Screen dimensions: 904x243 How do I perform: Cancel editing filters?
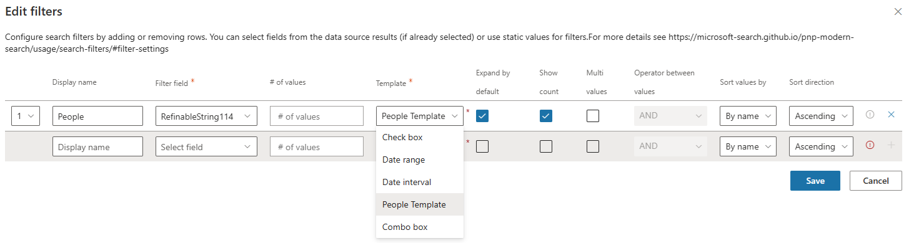(875, 181)
